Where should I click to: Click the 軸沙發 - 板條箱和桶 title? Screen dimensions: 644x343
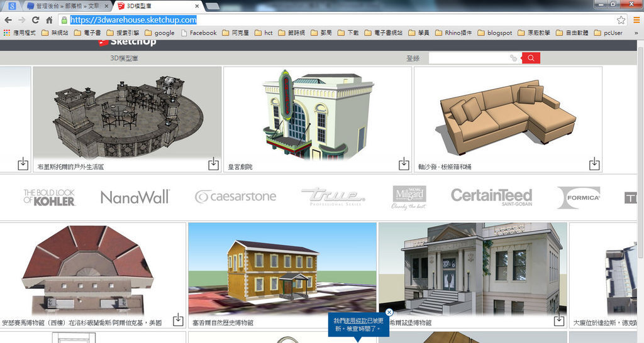coord(445,167)
